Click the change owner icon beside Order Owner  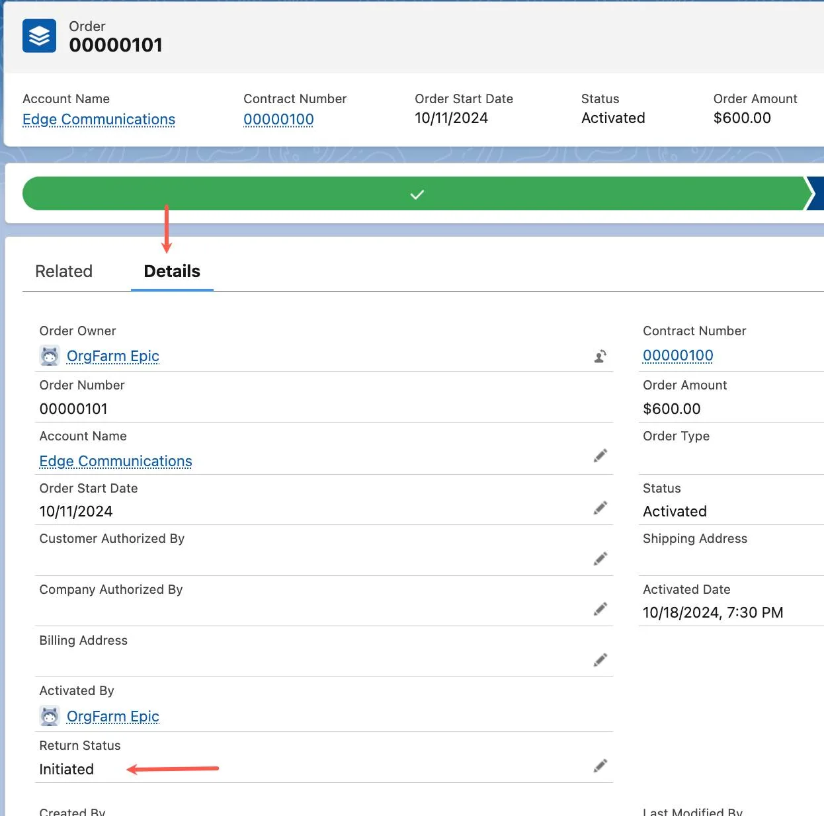[x=600, y=356]
